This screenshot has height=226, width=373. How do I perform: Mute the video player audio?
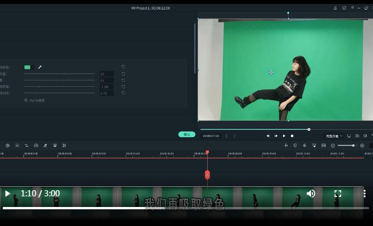[311, 194]
